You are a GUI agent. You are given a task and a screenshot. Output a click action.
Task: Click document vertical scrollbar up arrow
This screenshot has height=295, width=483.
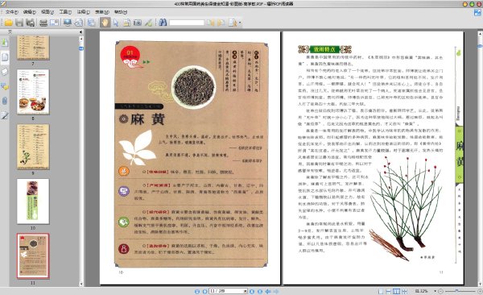click(480, 33)
